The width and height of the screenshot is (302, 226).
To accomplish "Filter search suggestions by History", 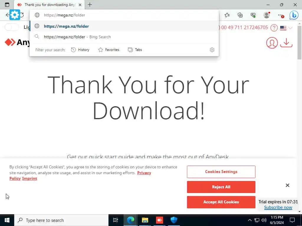I will 80,50.
